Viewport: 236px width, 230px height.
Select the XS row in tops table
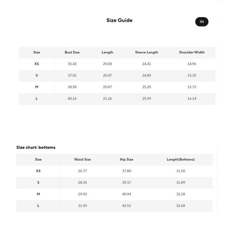point(117,64)
